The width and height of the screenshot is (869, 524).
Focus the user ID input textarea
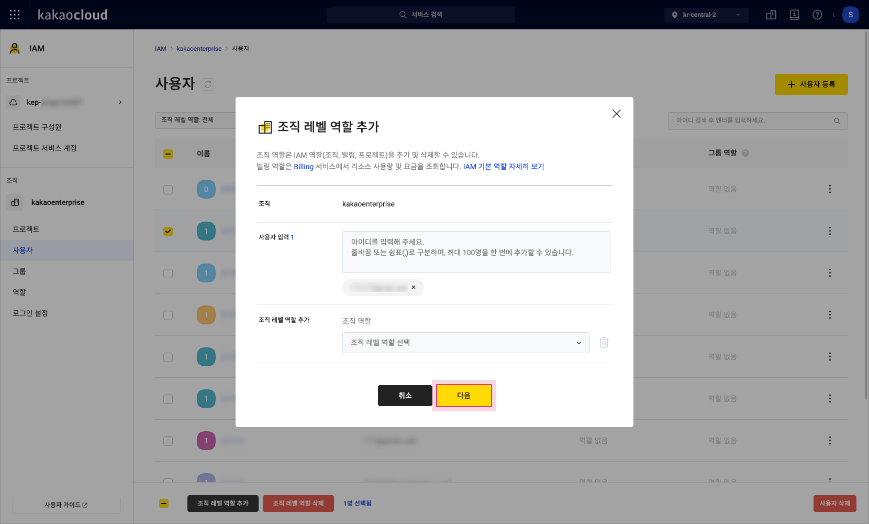pyautogui.click(x=476, y=252)
